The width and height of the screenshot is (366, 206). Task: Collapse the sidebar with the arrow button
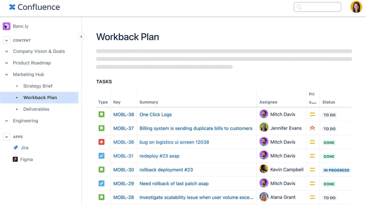click(81, 37)
